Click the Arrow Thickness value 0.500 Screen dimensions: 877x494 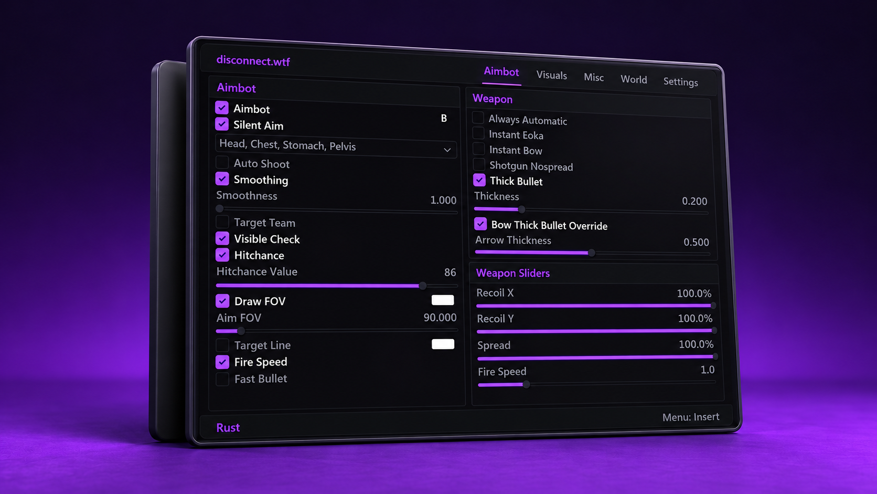click(x=696, y=242)
